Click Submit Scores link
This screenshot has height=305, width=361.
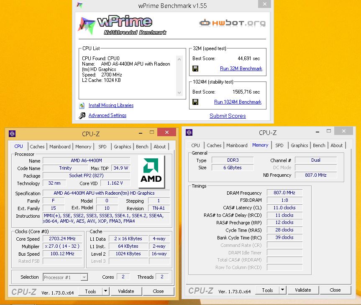point(228,116)
